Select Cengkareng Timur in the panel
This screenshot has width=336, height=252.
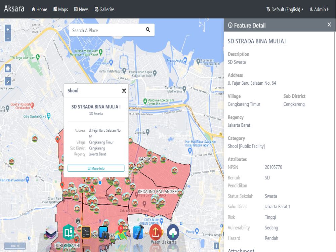click(244, 104)
